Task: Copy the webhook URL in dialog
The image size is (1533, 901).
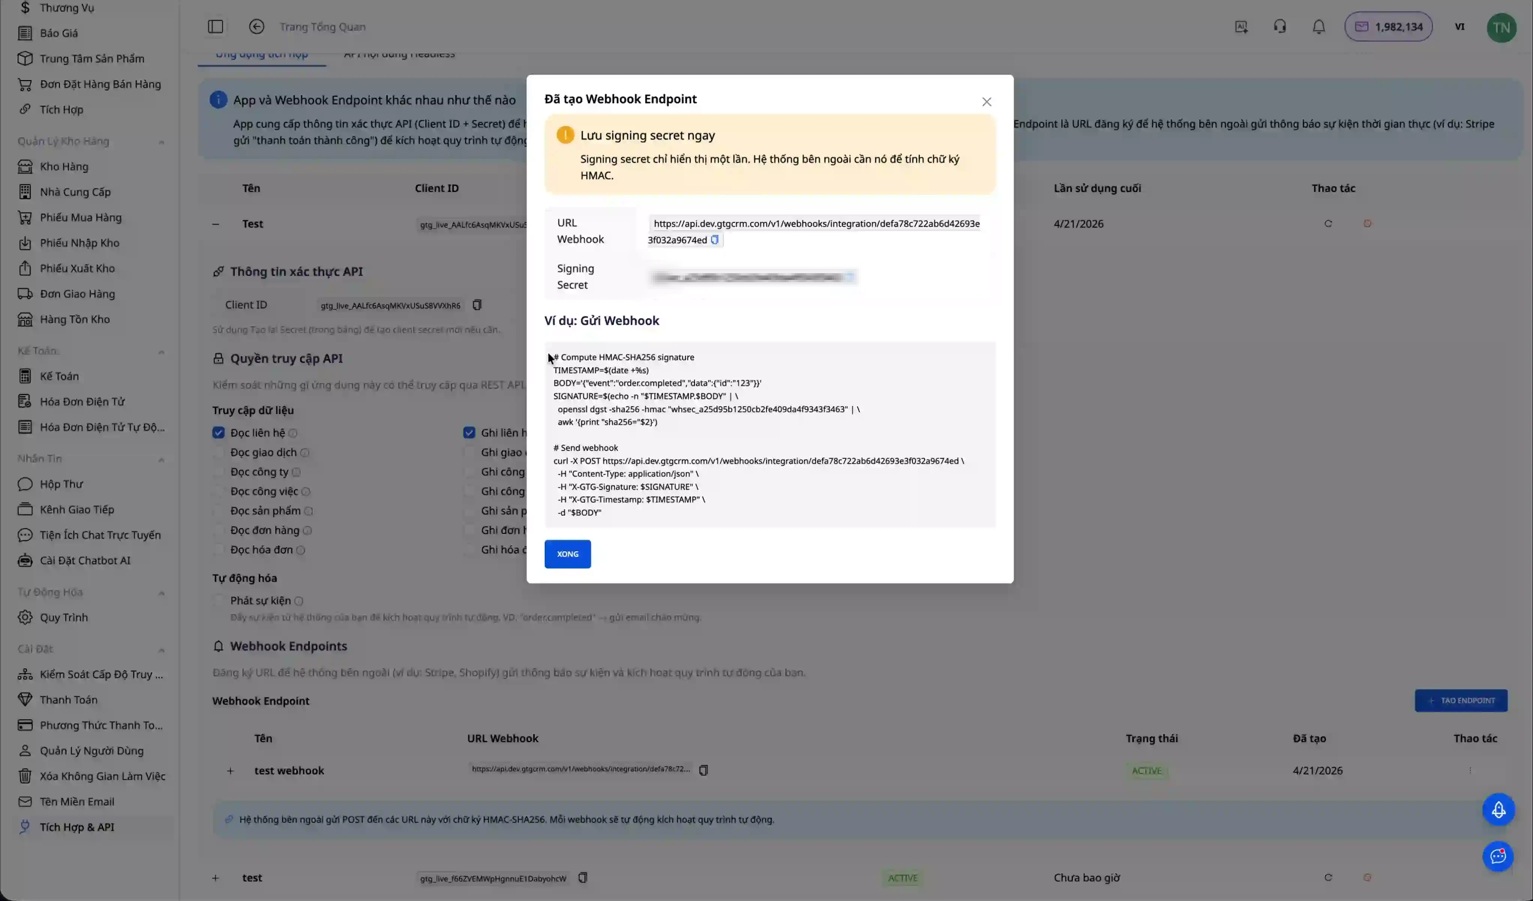Action: (x=715, y=239)
